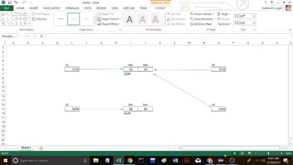
Task: Open Text Outline options
Action: click(x=177, y=19)
